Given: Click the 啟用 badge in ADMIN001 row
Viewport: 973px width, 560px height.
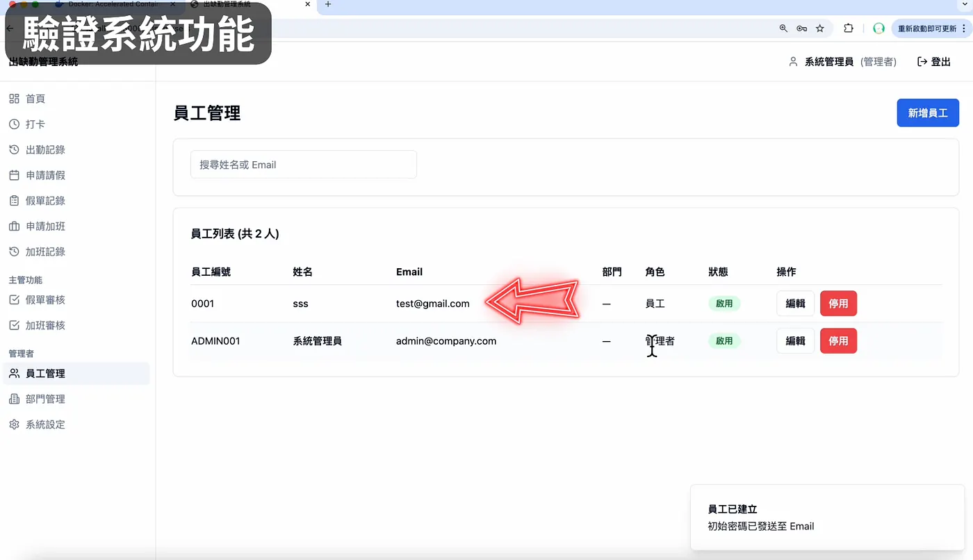Looking at the screenshot, I should (724, 341).
